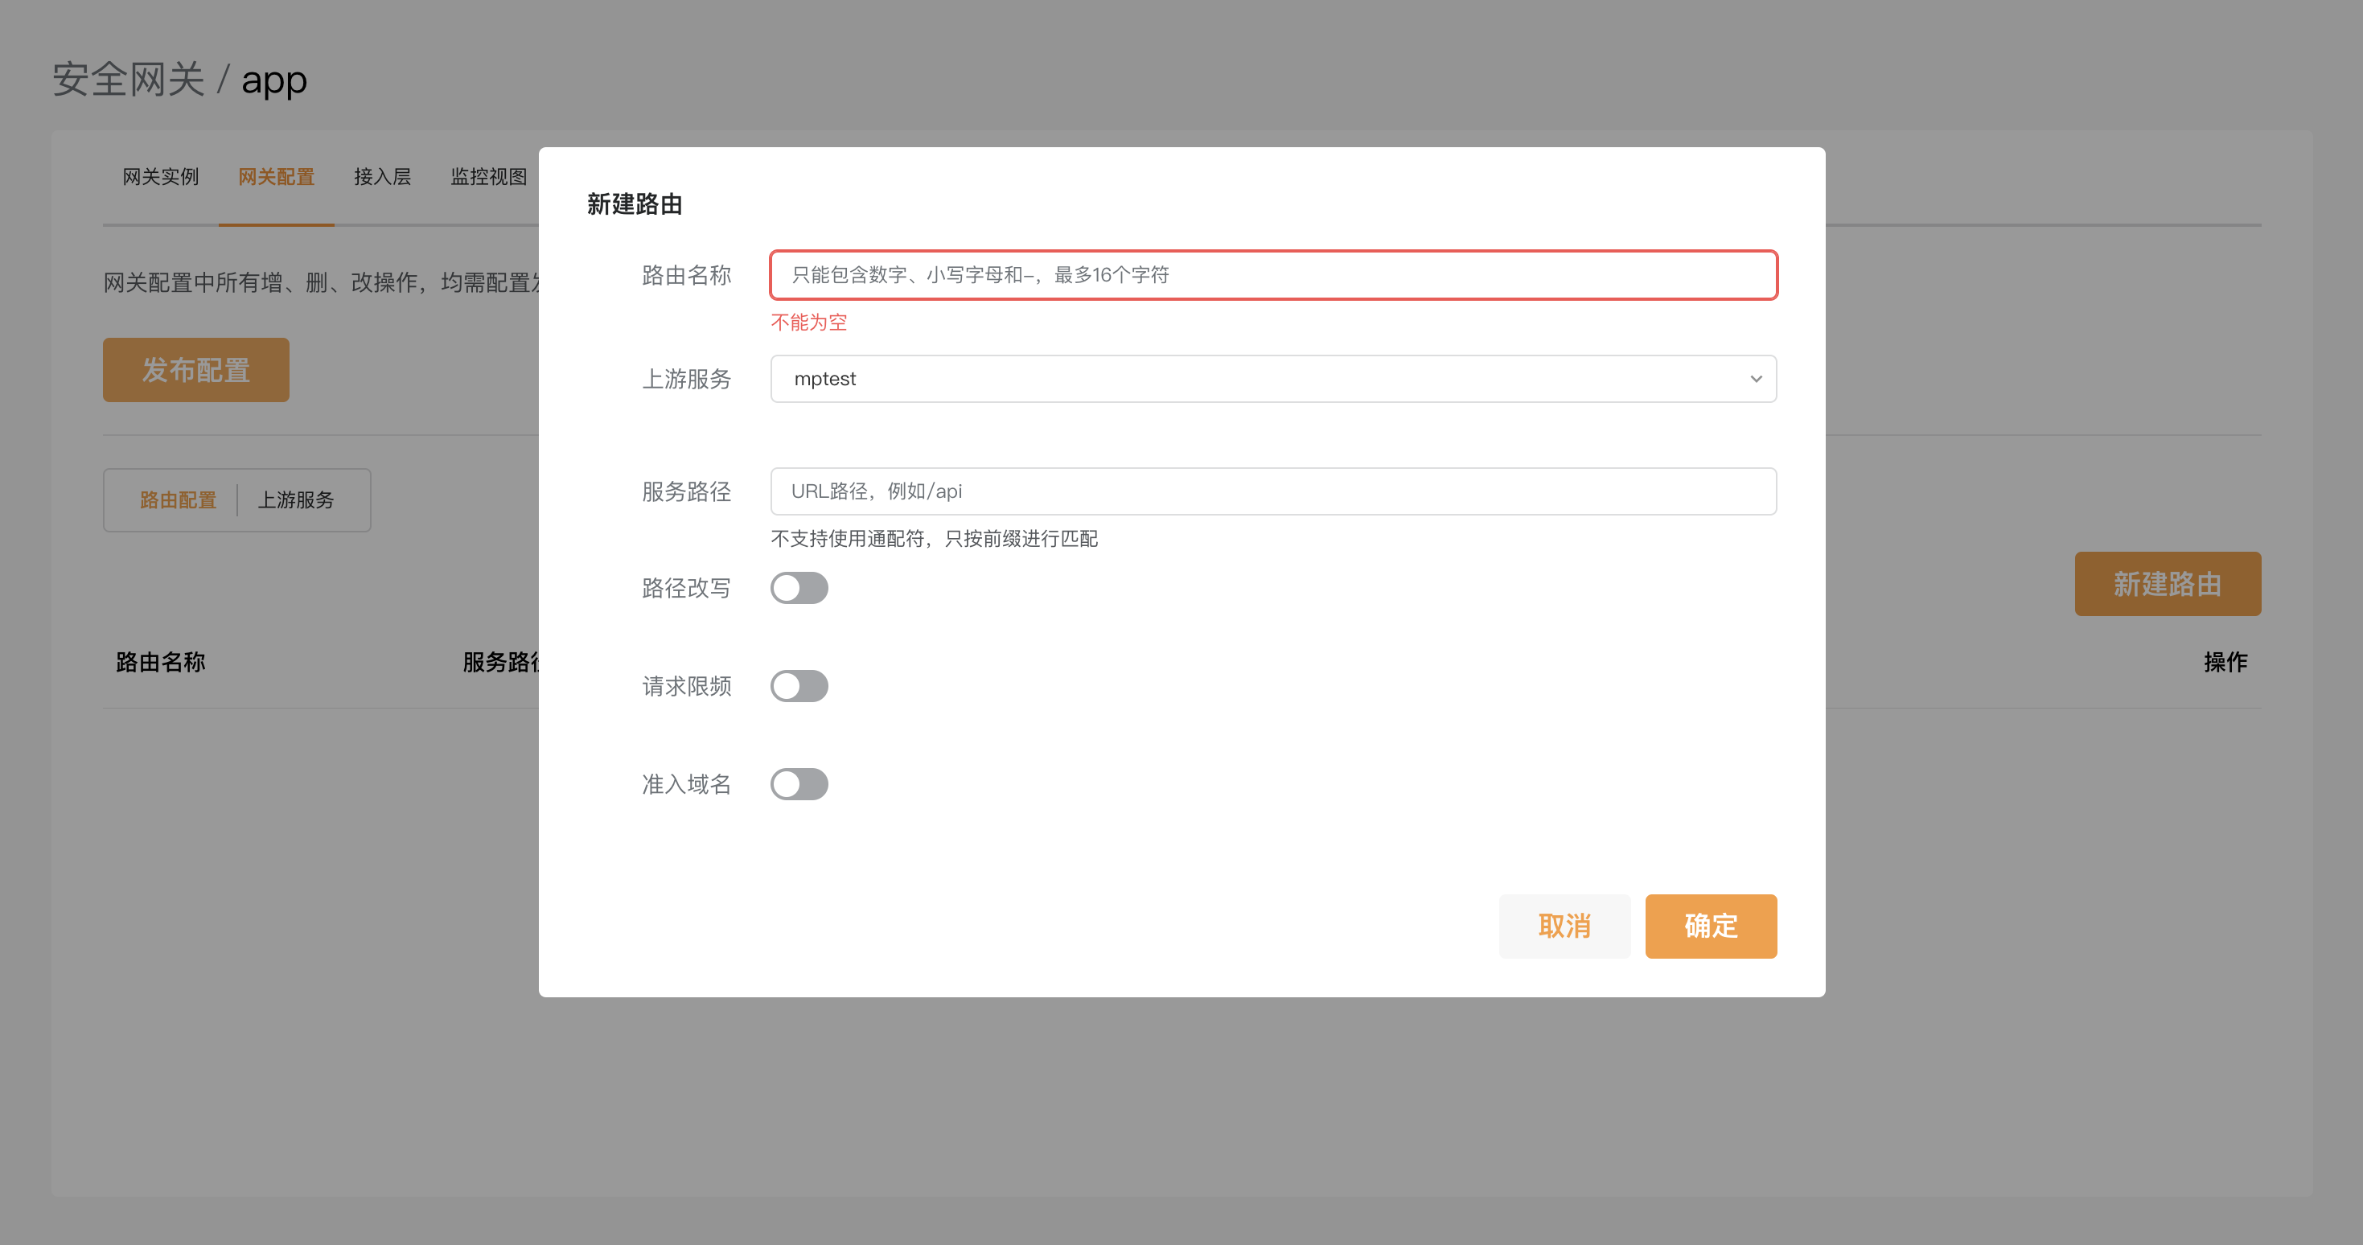Go to the 监控视图 tab

488,176
